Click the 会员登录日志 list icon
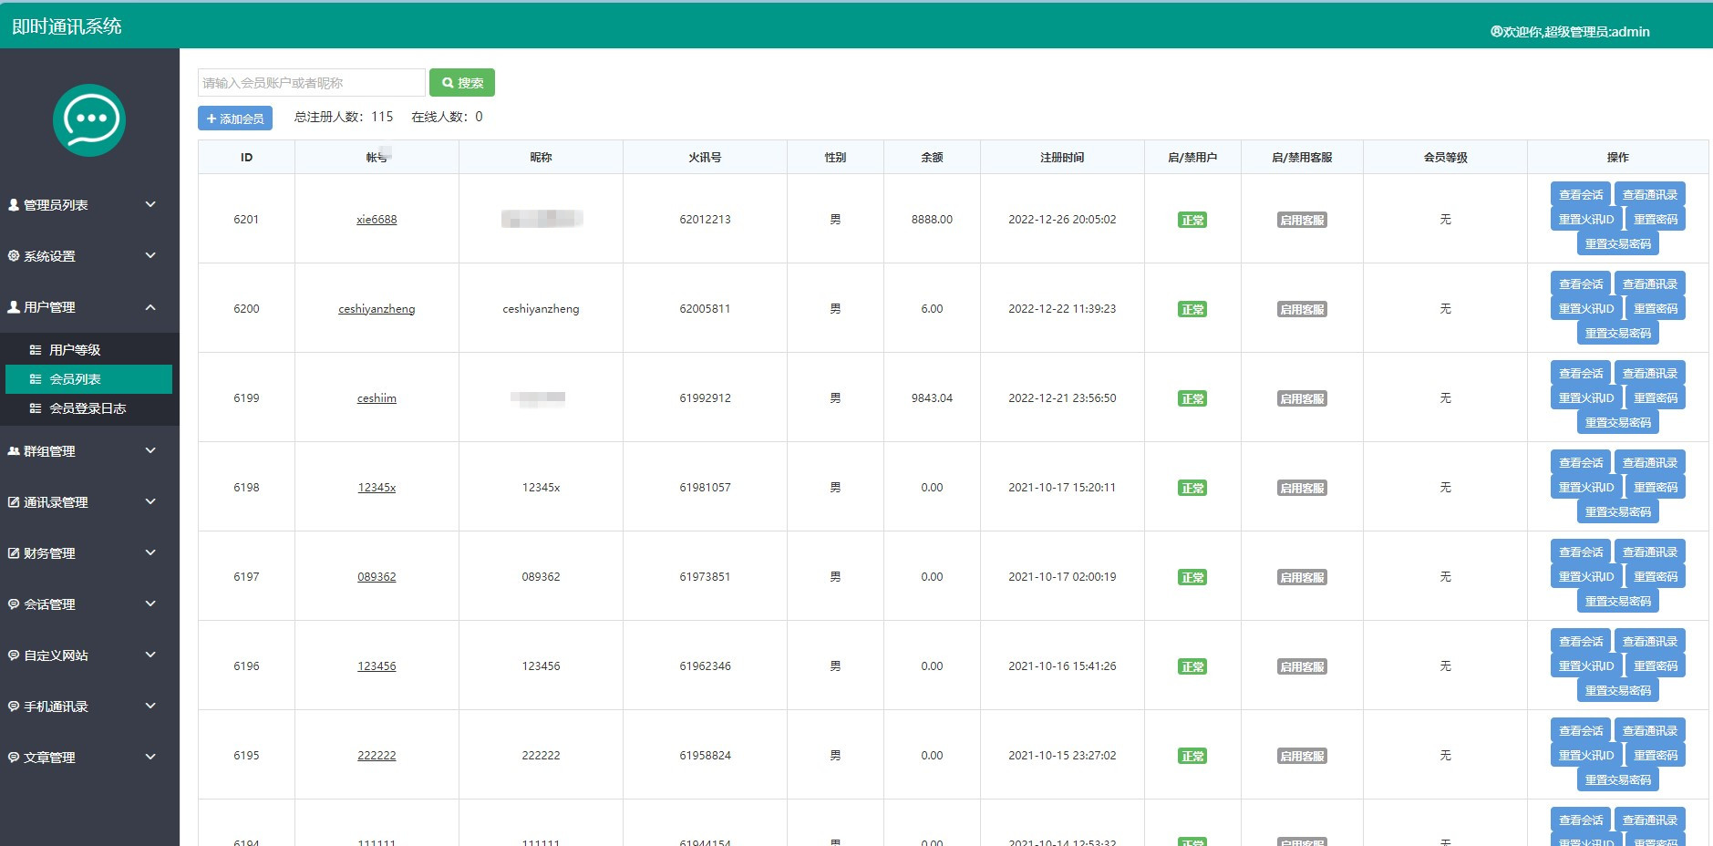Image resolution: width=1713 pixels, height=846 pixels. (36, 408)
